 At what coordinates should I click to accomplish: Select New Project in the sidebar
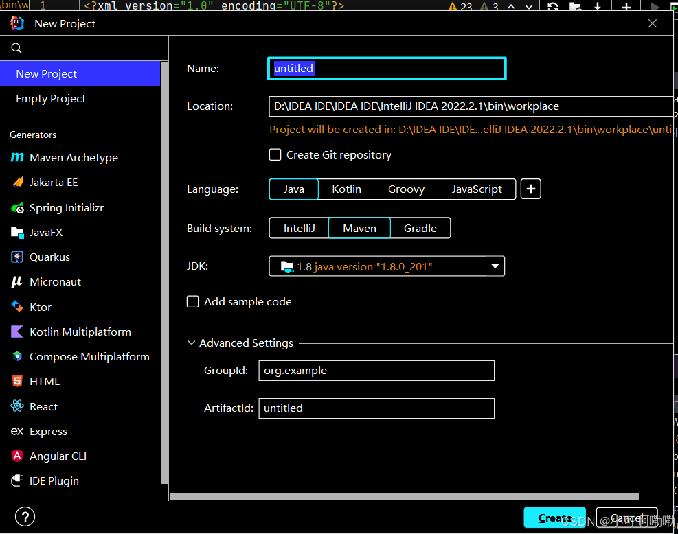(80, 73)
